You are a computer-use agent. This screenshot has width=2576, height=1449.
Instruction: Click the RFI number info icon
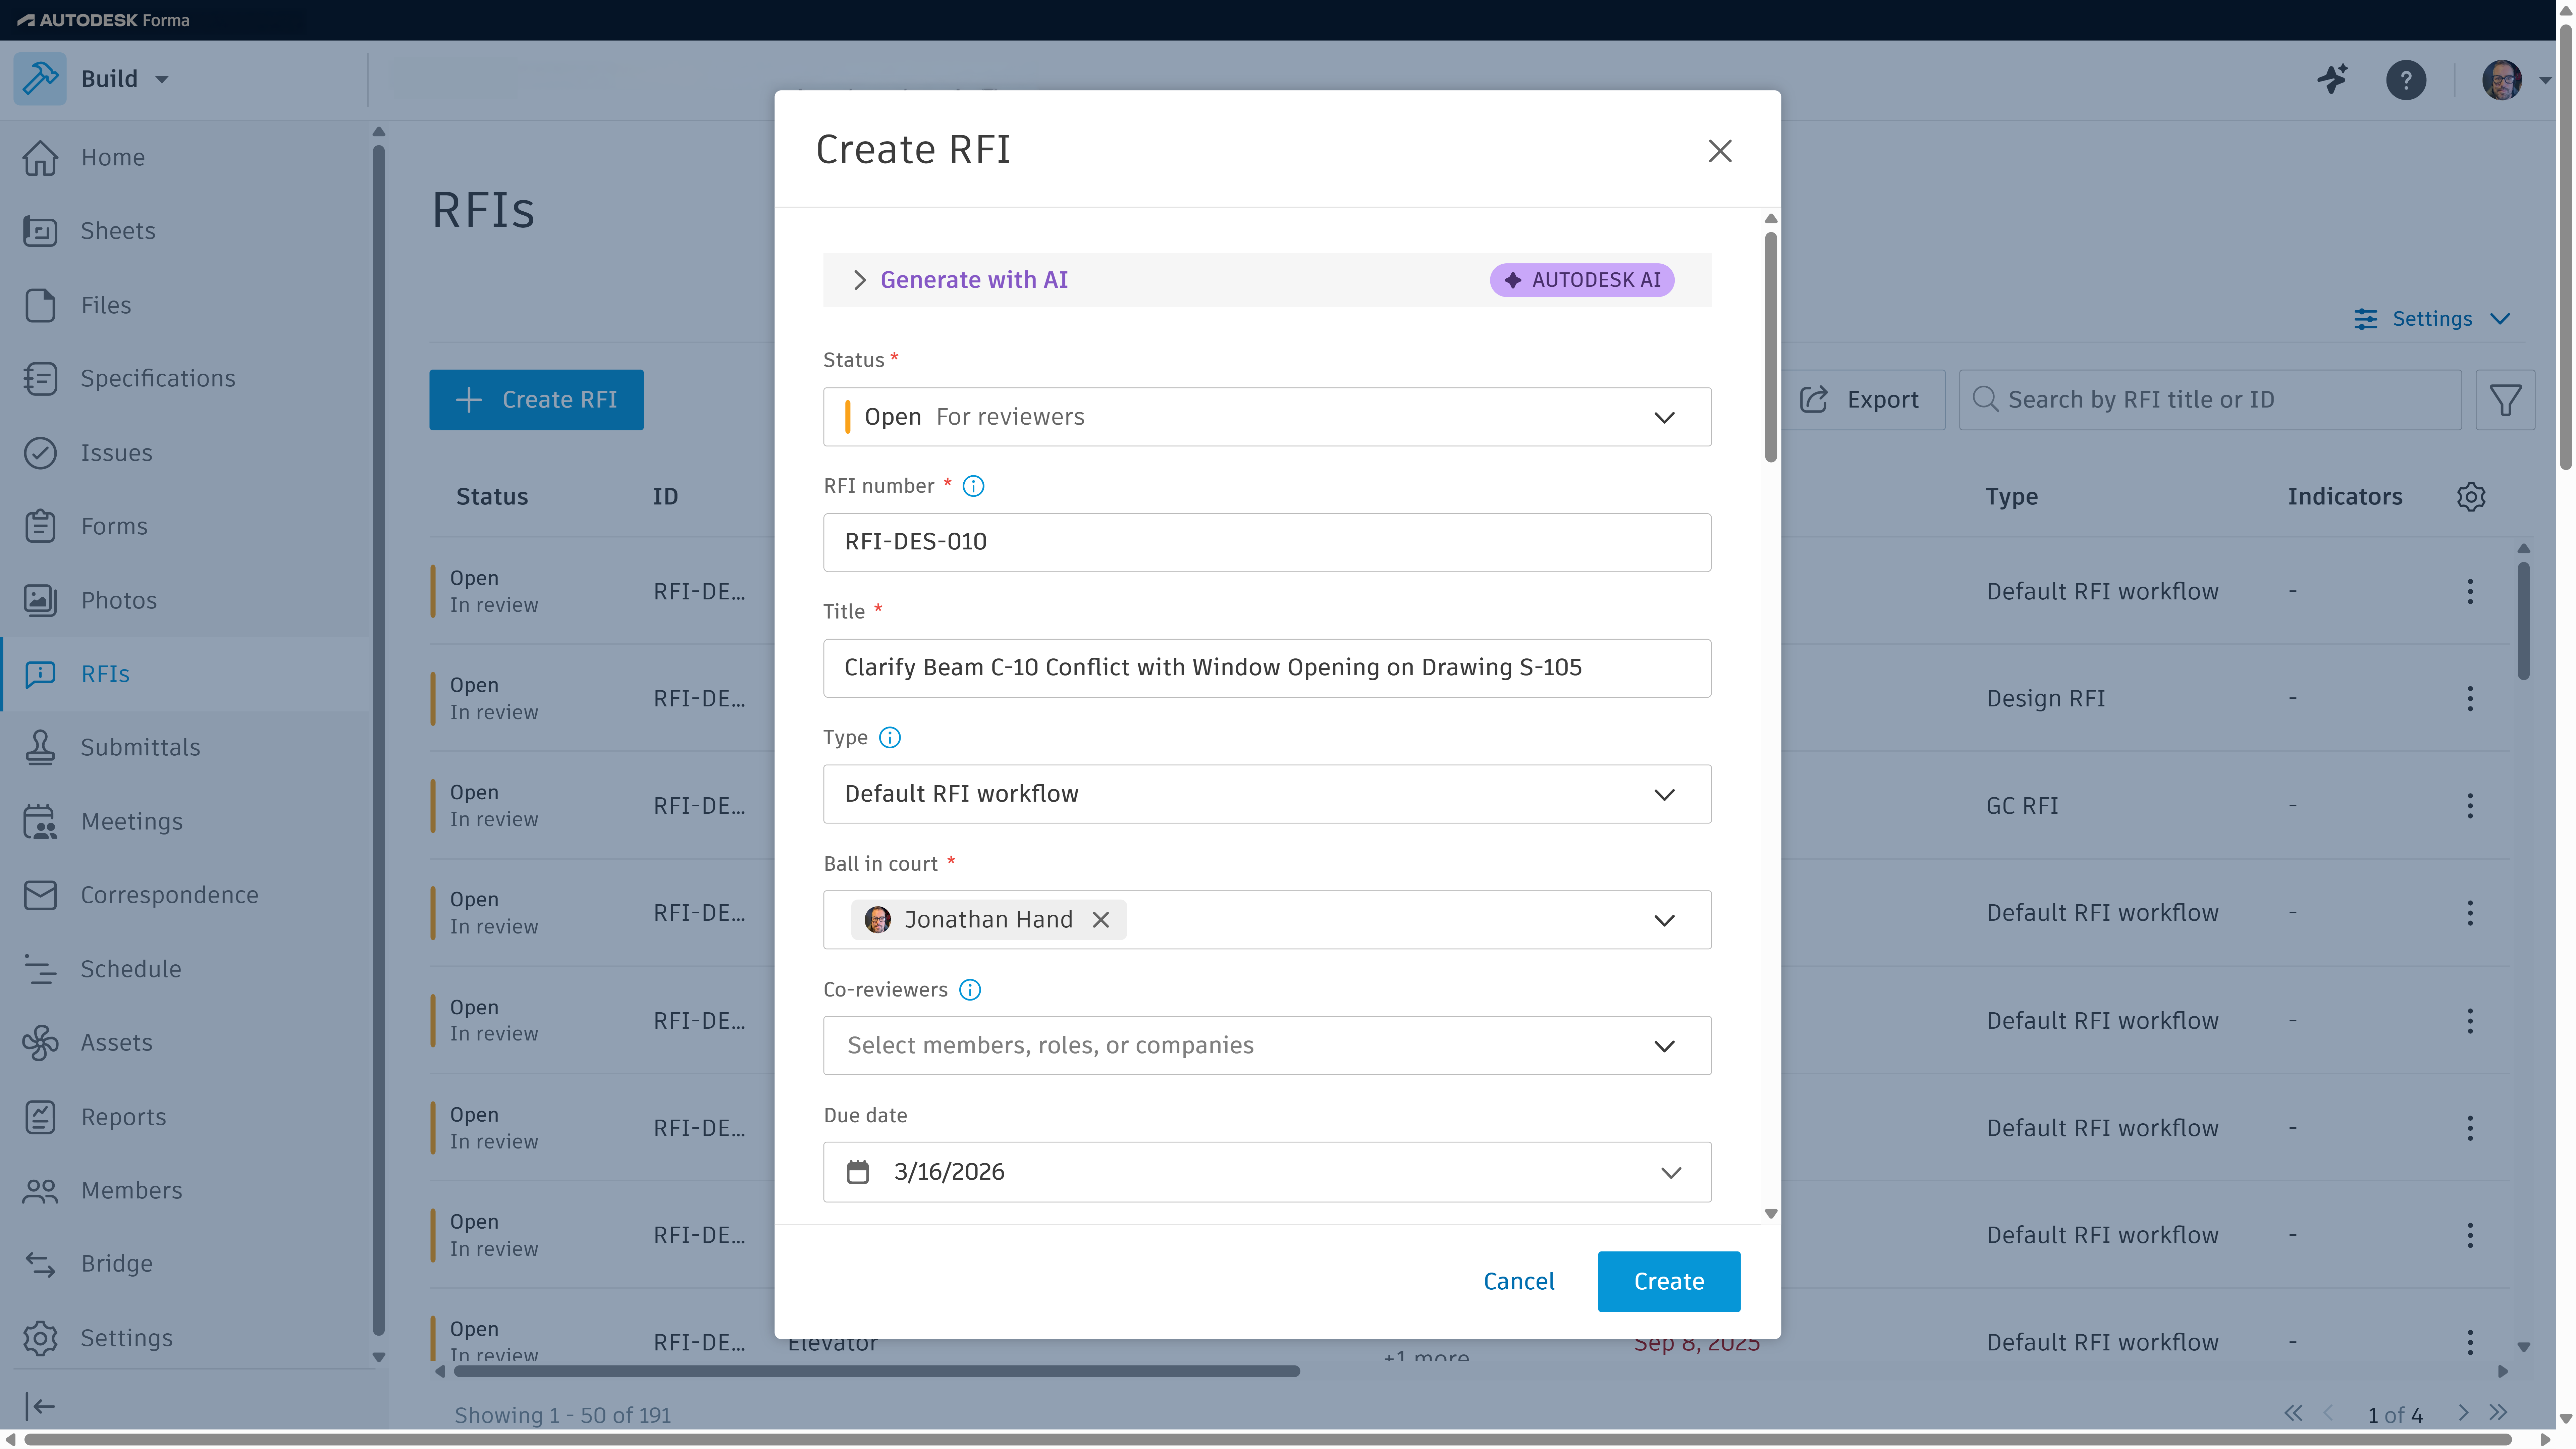973,486
